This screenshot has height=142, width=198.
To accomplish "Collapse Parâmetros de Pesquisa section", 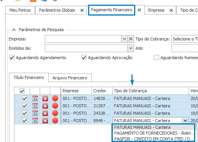I will [x=14, y=30].
